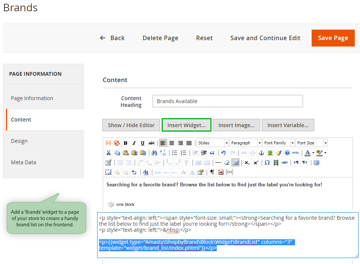Toggle Align Center
The image size is (360, 264).
171,143
